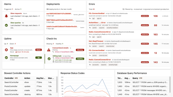Click the green check icon for billing task

49,59
